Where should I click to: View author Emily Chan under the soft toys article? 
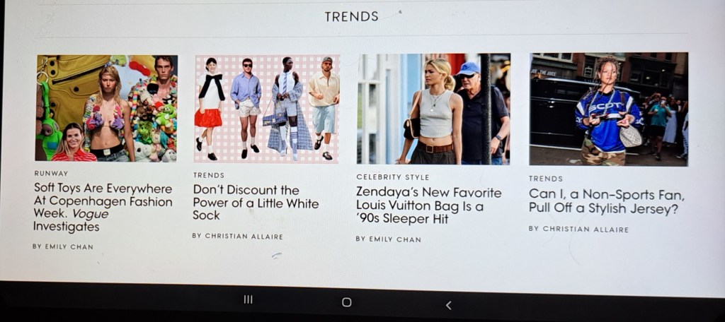click(x=63, y=247)
